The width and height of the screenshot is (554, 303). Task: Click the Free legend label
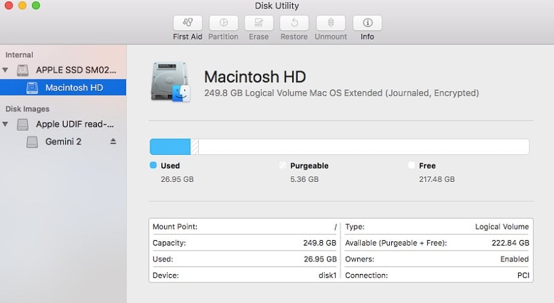pyautogui.click(x=427, y=165)
